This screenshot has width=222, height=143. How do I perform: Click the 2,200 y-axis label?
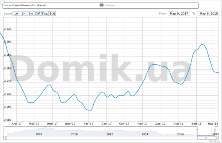8,42
